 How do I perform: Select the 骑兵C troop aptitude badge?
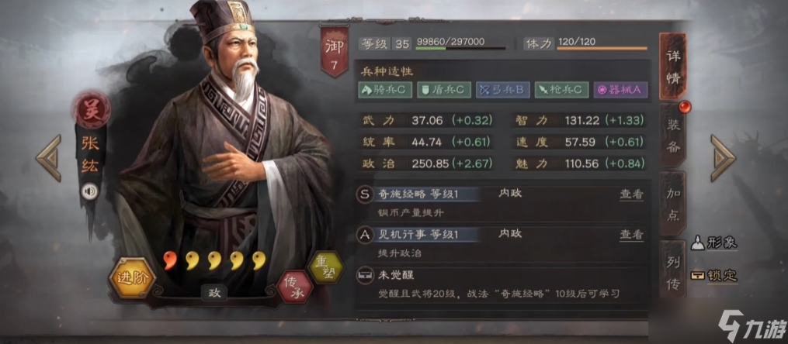point(385,90)
